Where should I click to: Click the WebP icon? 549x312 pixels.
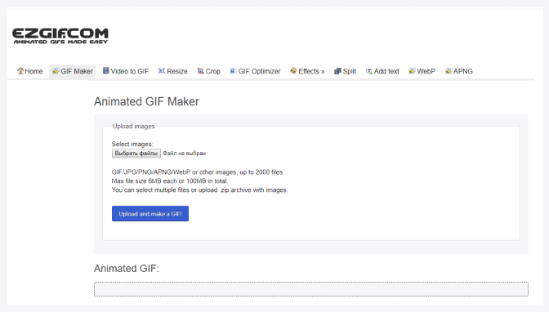(412, 71)
